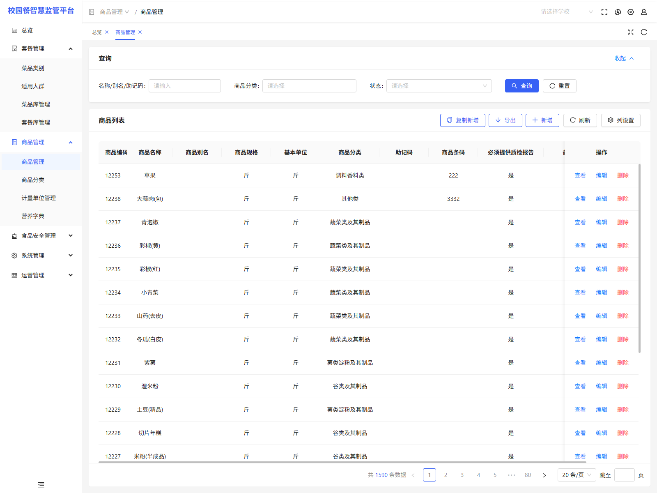The image size is (657, 493).
Task: Click the content maximize icon beside tabs
Action: (630, 32)
